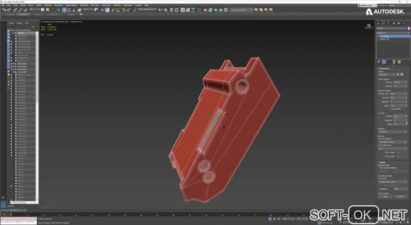Activate the Select and Scale tool
This screenshot has width=411, height=225.
[x=75, y=10]
